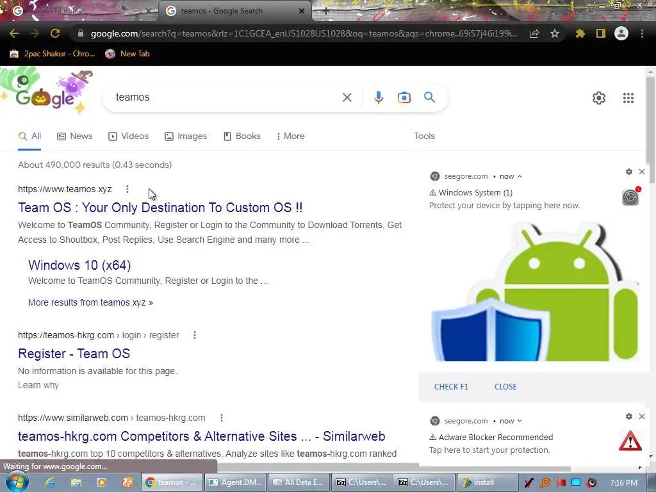Start voice search with the microphone icon

pos(378,97)
